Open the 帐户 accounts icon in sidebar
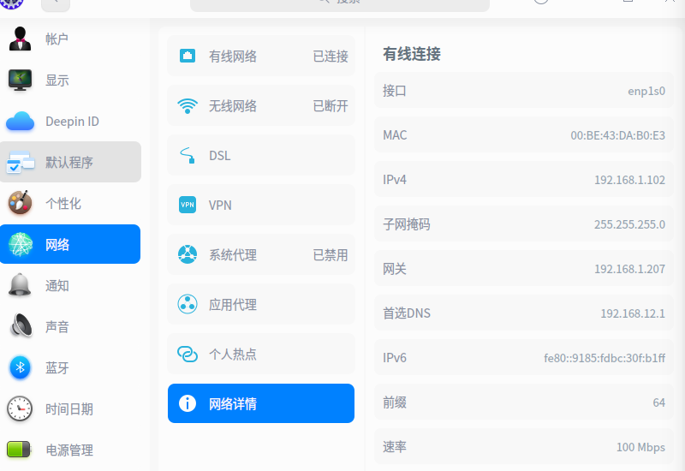The height and width of the screenshot is (471, 685). click(20, 39)
